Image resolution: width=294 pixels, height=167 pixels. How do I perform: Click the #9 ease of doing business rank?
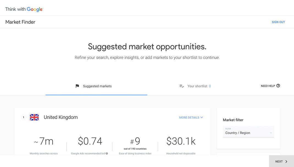click(x=135, y=142)
